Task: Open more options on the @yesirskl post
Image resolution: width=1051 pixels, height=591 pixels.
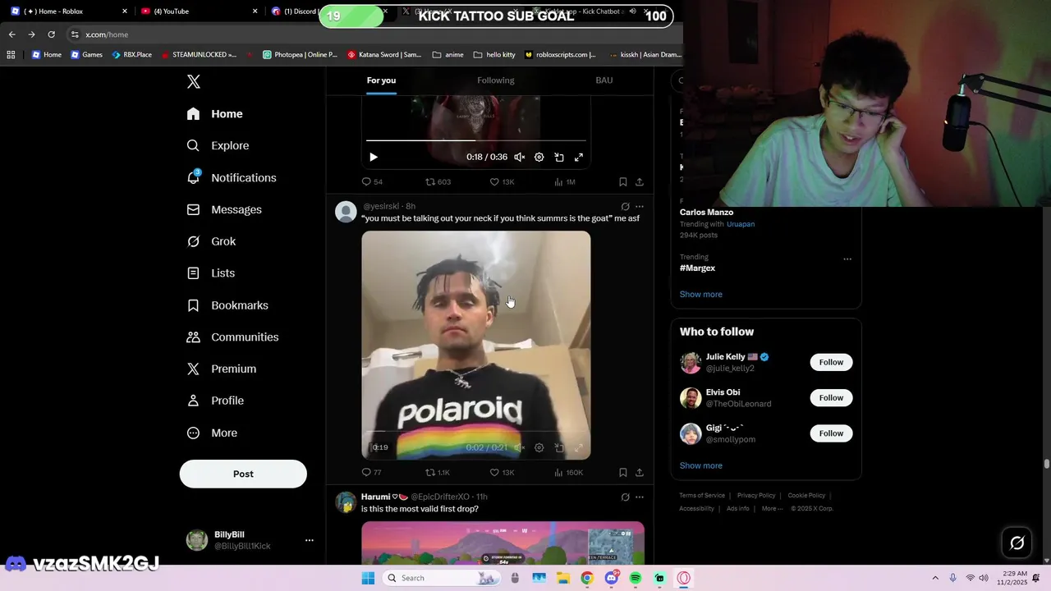Action: (640, 207)
